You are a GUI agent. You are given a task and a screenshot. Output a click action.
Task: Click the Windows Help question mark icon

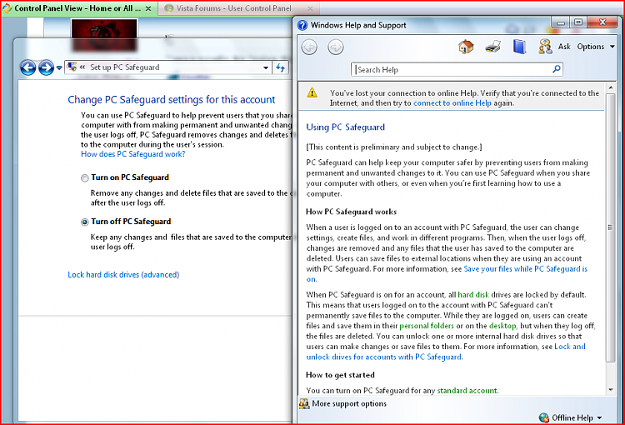point(302,25)
